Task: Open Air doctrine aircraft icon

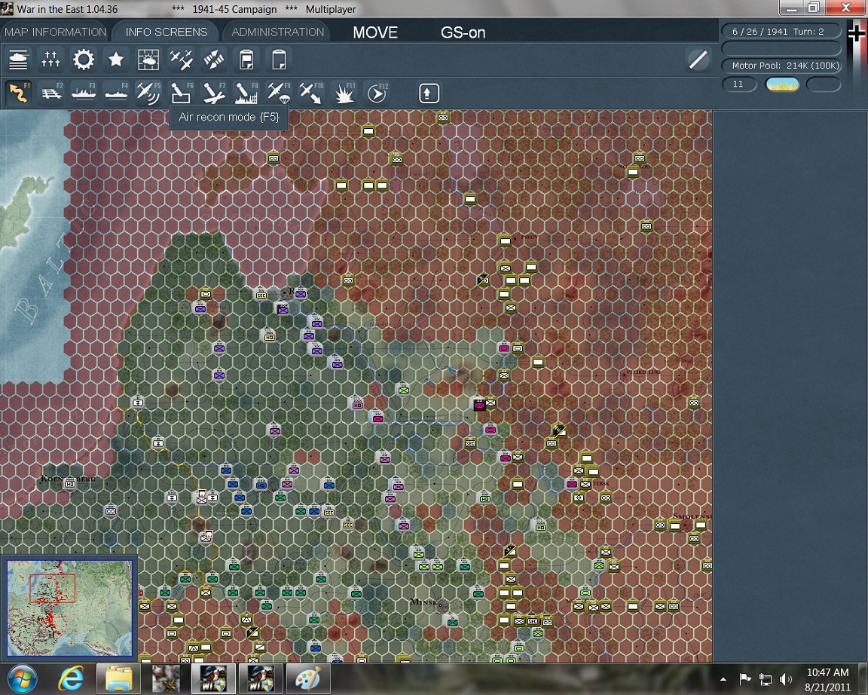Action: click(x=181, y=60)
